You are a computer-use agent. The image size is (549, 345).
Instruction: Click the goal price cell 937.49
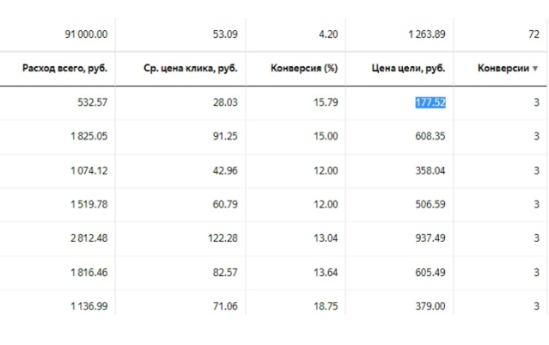coord(430,238)
